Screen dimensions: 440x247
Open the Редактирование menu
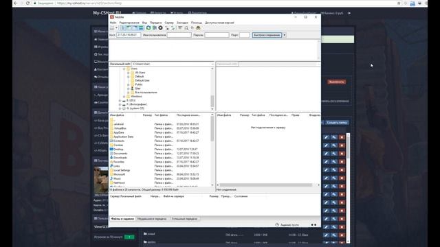point(129,23)
